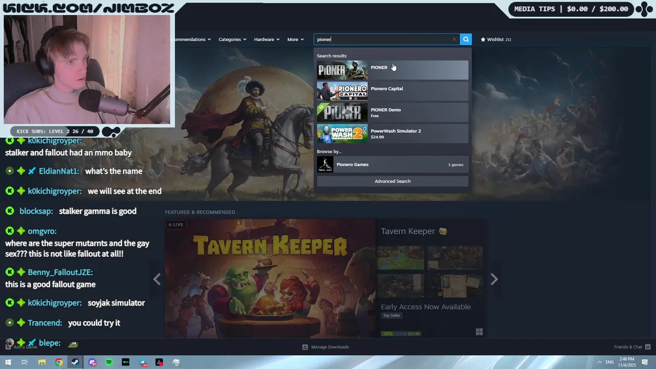Expand the Categories dropdown
Image resolution: width=656 pixels, height=369 pixels.
(x=232, y=39)
